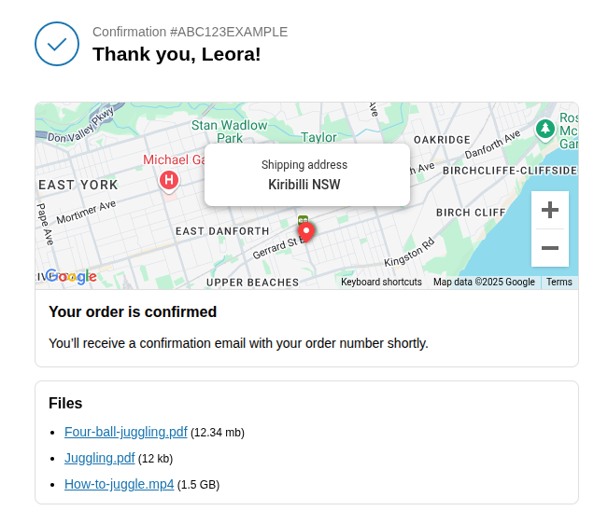This screenshot has height=511, width=594.
Task: Open map Keyboard shortcuts
Action: [x=381, y=282]
